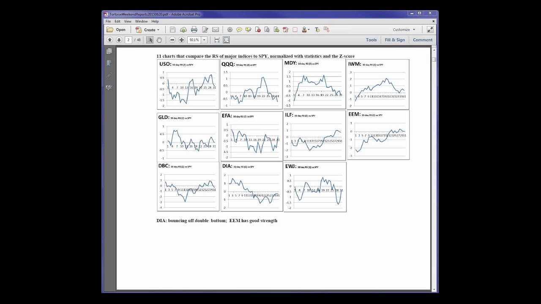Close the document with small X
The width and height of the screenshot is (541, 304).
point(433,21)
